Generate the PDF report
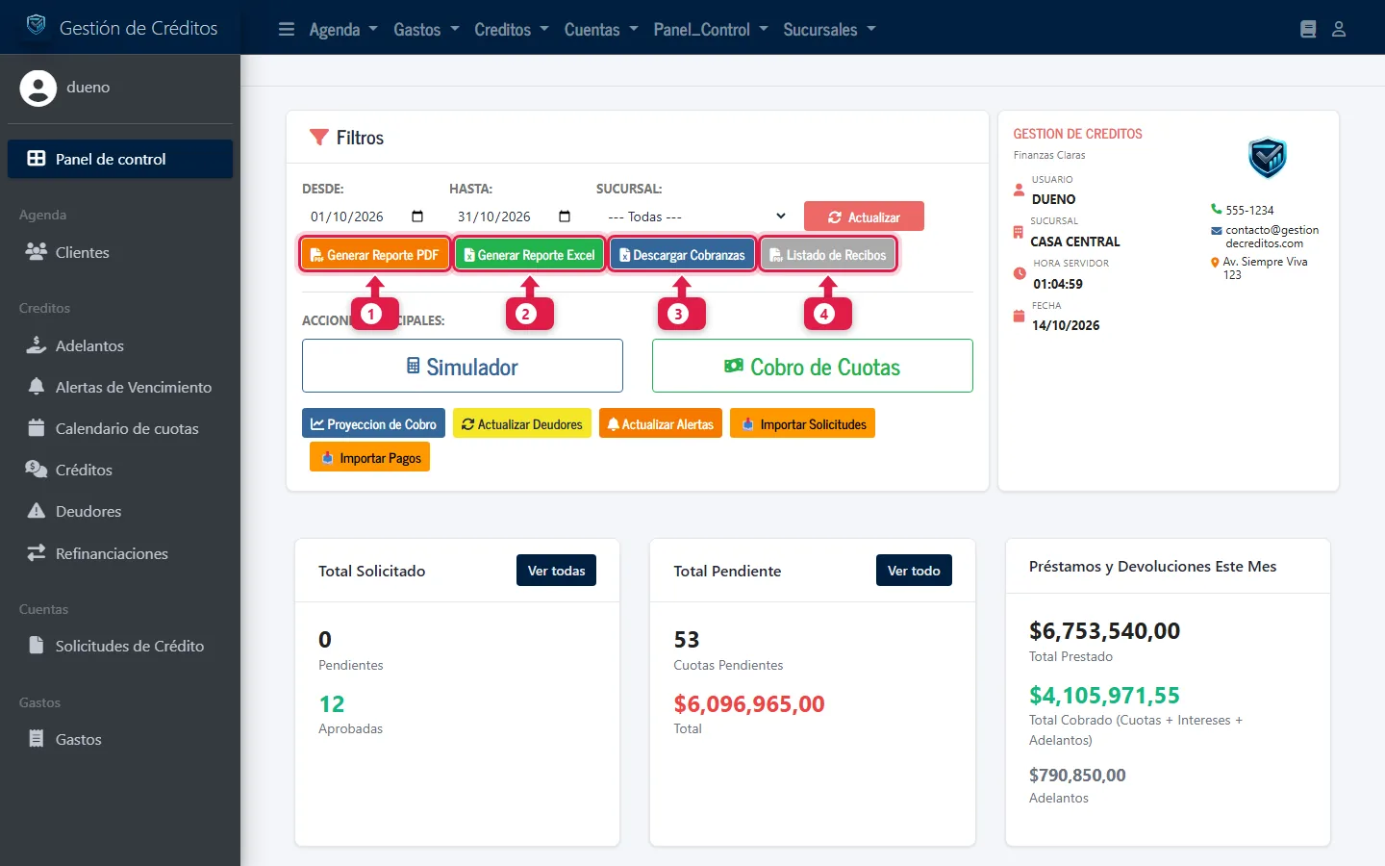This screenshot has height=866, width=1385. pos(375,255)
